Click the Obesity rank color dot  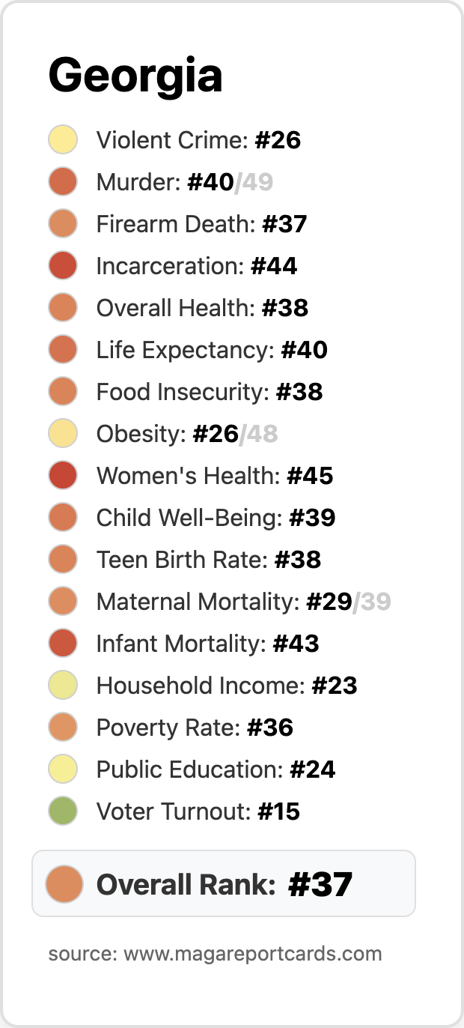[x=63, y=434]
